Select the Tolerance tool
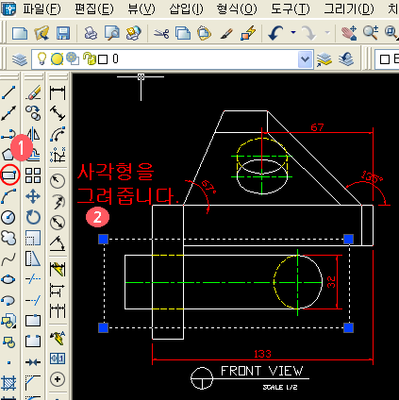 [x=58, y=358]
